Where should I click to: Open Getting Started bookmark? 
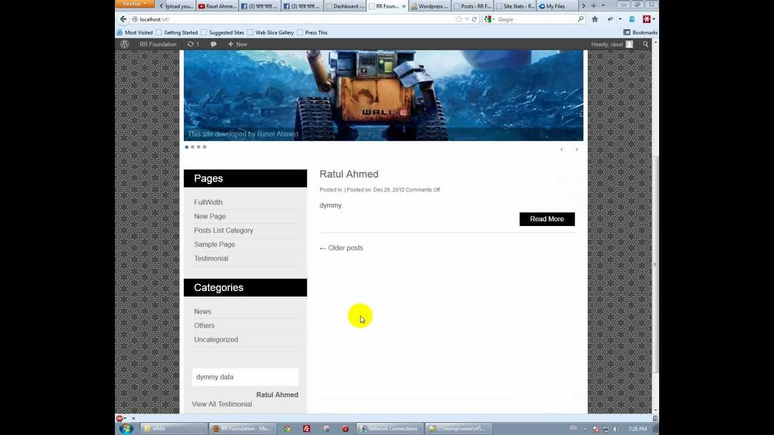coord(177,33)
